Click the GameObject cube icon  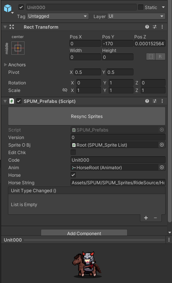coord(8,8)
